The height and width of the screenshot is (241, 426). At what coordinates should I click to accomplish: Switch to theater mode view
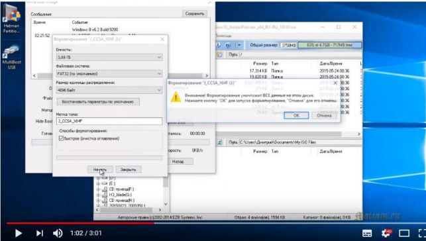pyautogui.click(x=404, y=233)
